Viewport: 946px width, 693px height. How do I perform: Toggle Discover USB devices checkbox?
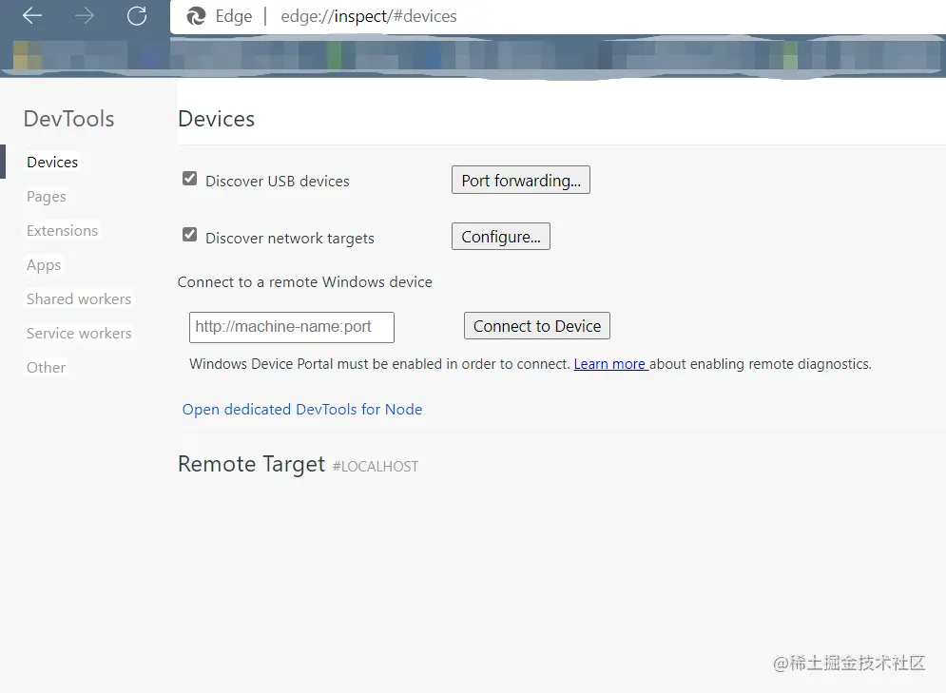[x=189, y=179]
